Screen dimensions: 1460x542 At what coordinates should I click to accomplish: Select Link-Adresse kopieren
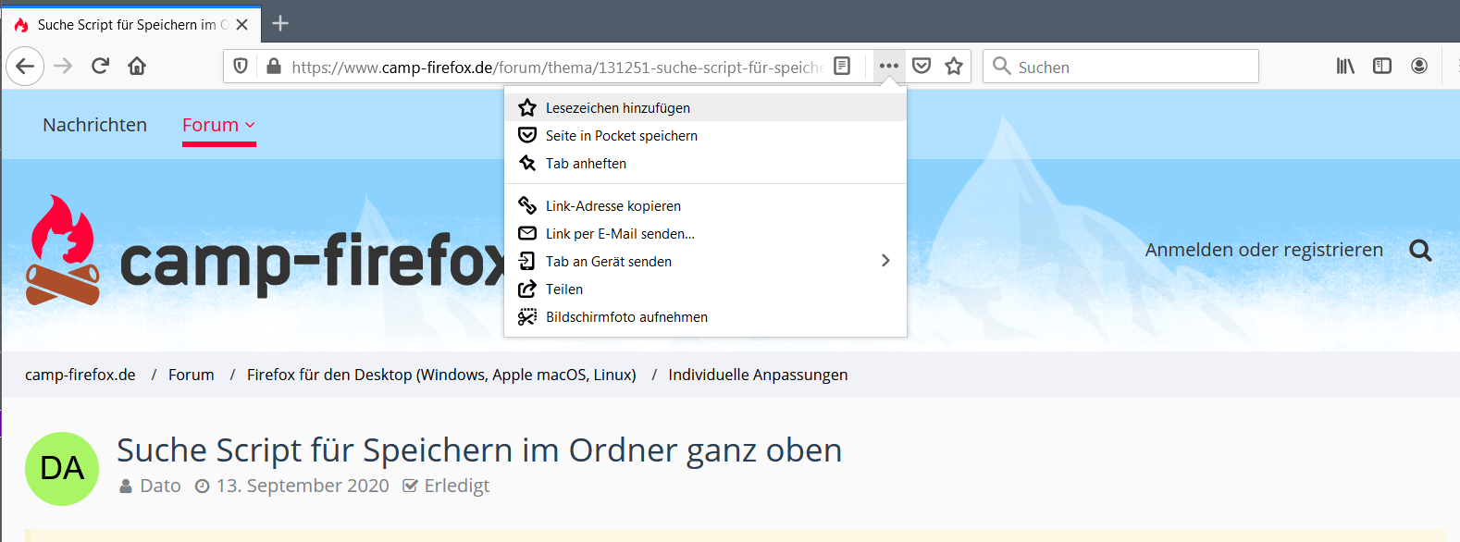(705, 205)
